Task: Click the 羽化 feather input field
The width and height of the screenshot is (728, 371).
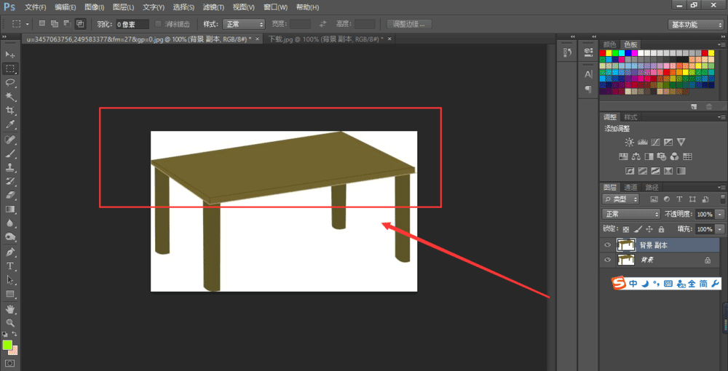Action: click(133, 24)
